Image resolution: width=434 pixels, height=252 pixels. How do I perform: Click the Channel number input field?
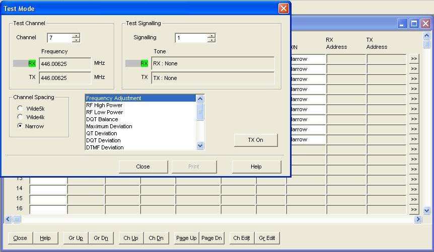point(59,38)
